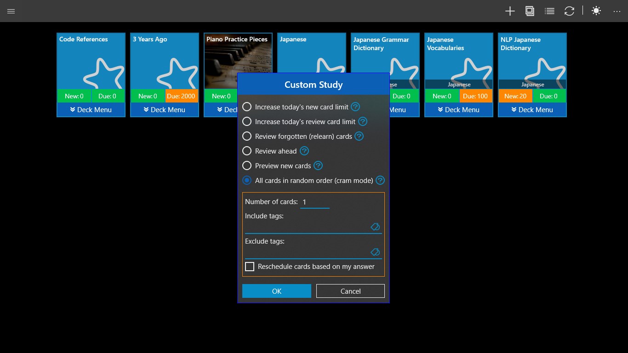628x353 pixels.
Task: Select Increase today's new card limit option
Action: (x=247, y=106)
